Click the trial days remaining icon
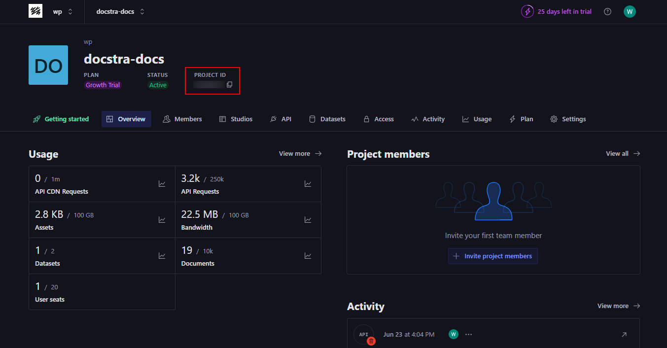 [527, 11]
